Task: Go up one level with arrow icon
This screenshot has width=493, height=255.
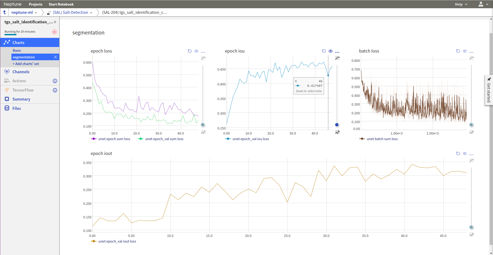Action: pos(5,12)
